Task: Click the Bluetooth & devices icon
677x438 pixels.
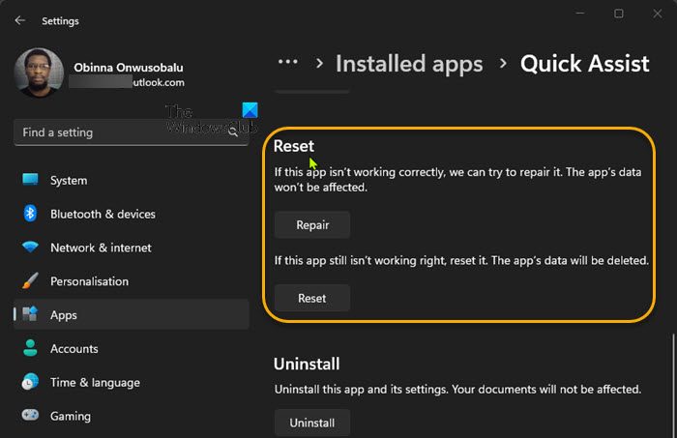Action: pos(30,214)
